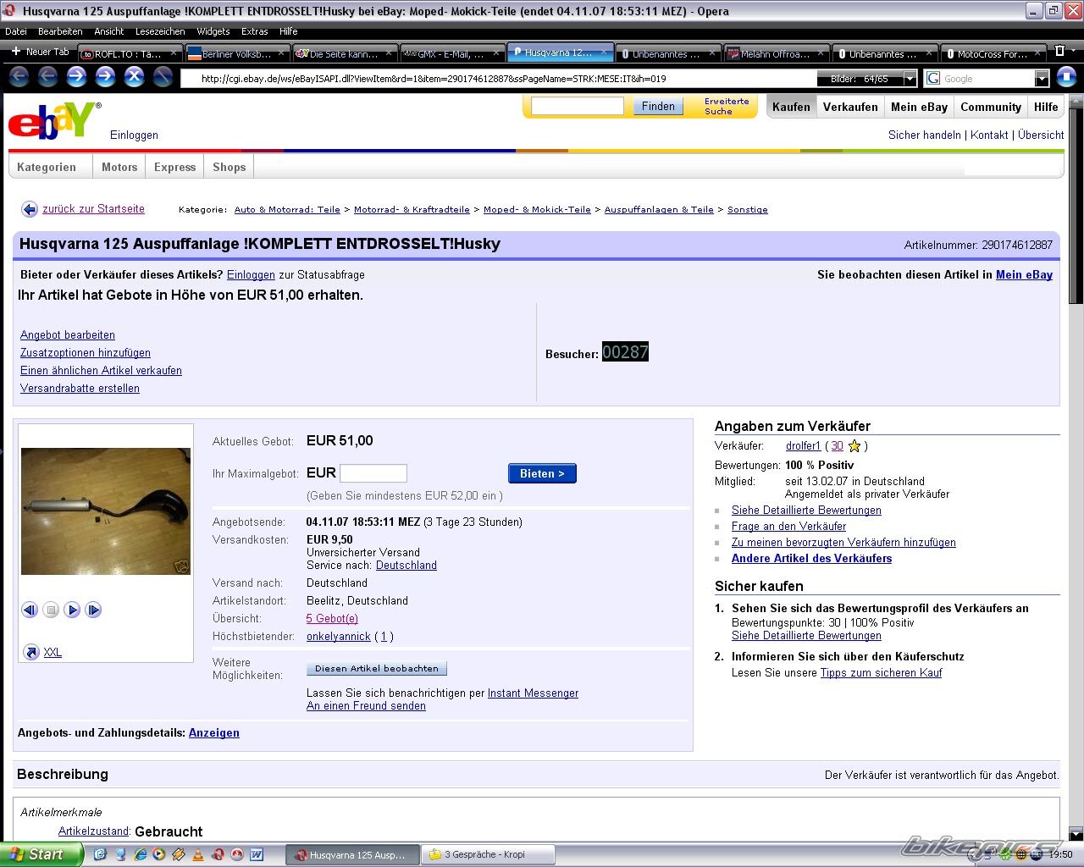Click the blue search go button
The height and width of the screenshot is (867, 1084).
(1066, 78)
